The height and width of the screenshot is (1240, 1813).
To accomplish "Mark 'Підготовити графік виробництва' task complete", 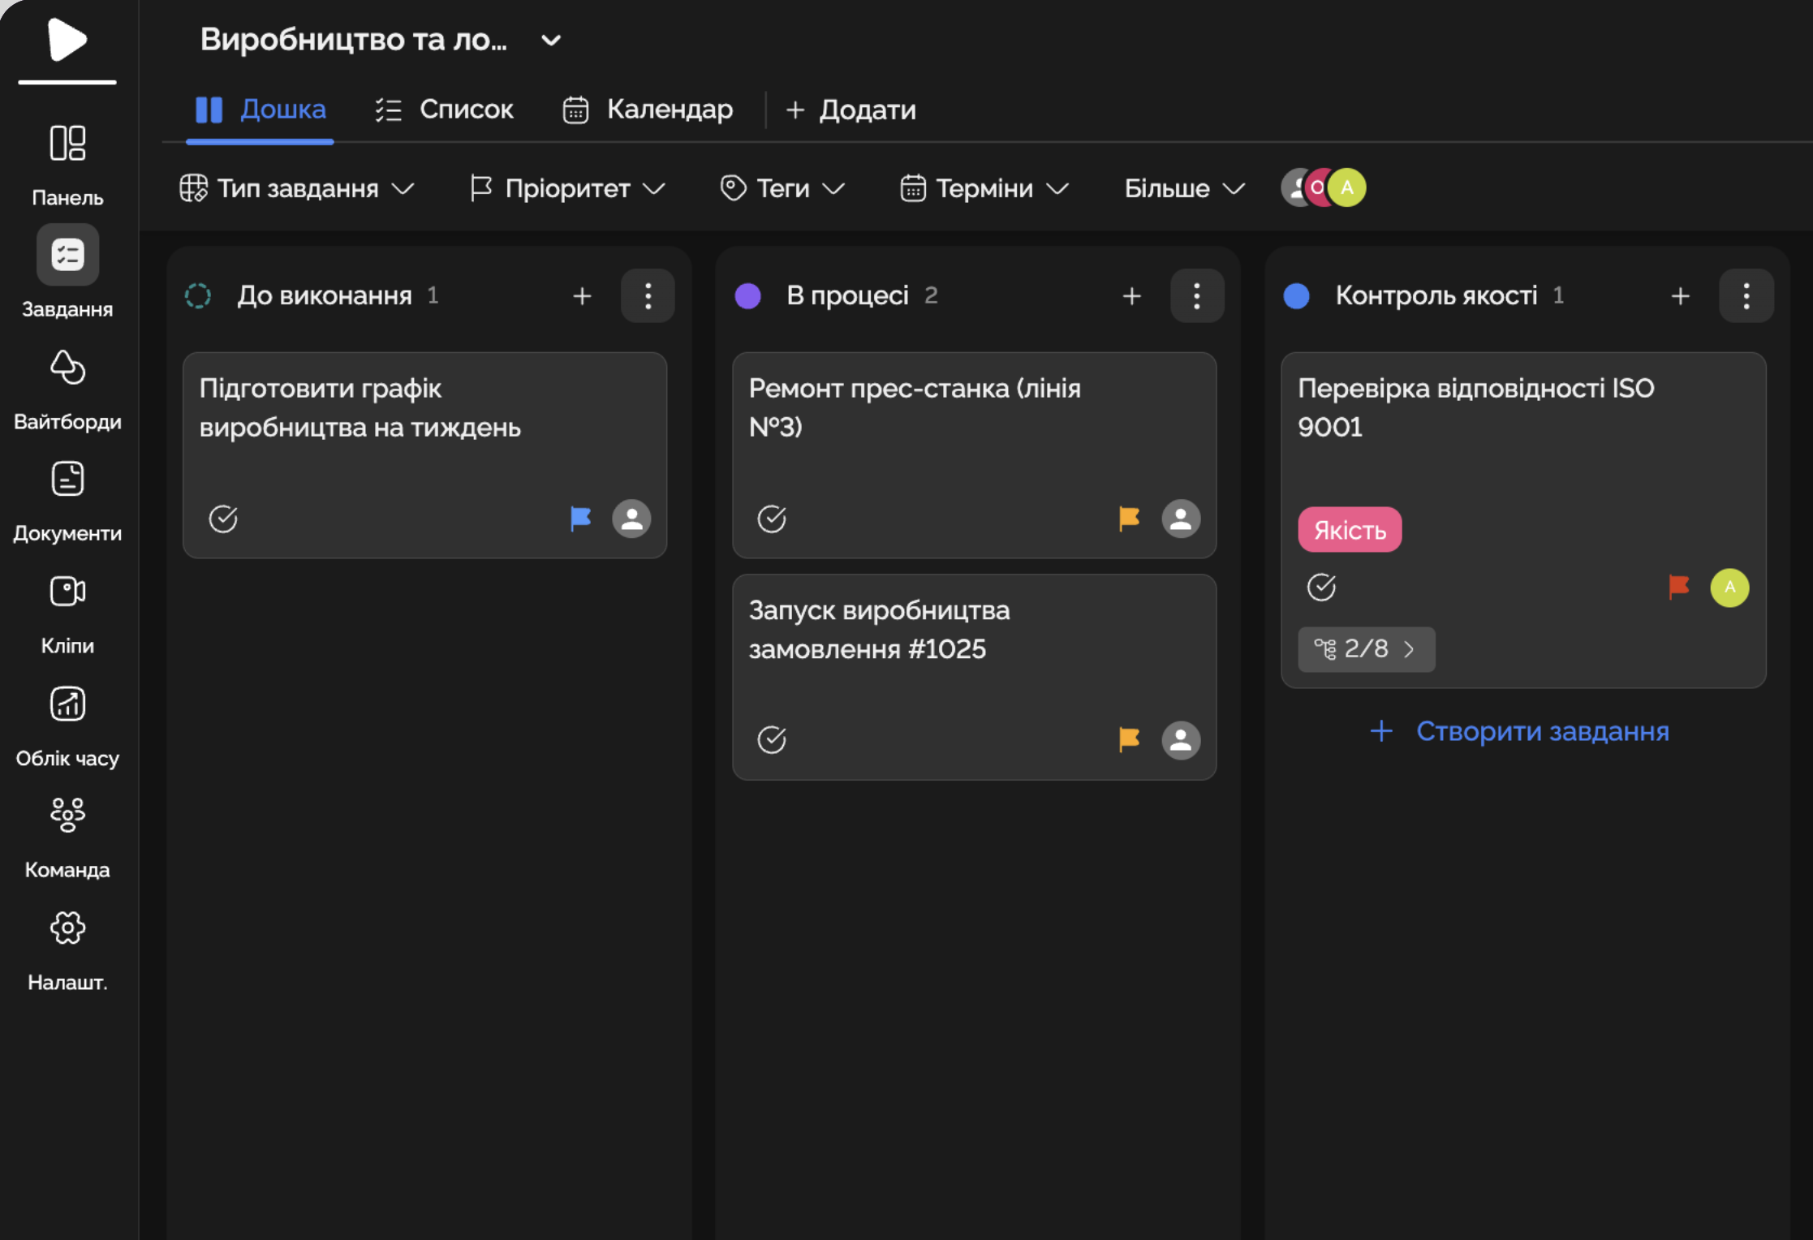I will pos(223,519).
